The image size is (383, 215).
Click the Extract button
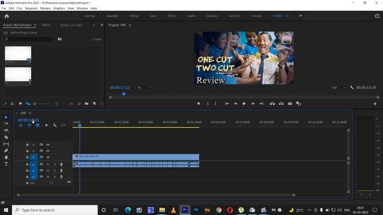tap(281, 103)
